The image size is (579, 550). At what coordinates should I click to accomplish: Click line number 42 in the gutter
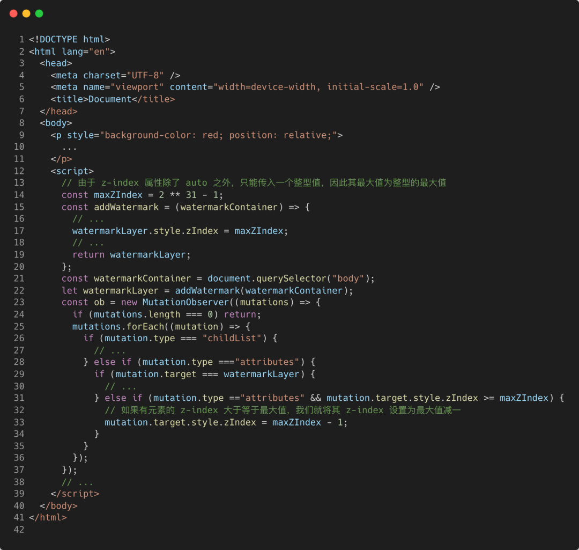click(x=19, y=530)
